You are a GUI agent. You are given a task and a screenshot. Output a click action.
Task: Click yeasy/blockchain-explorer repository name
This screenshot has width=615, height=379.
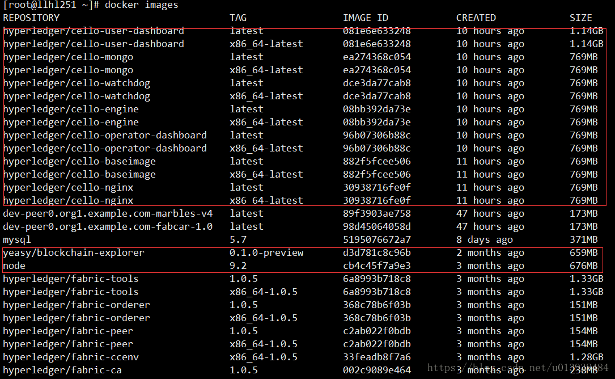[74, 253]
